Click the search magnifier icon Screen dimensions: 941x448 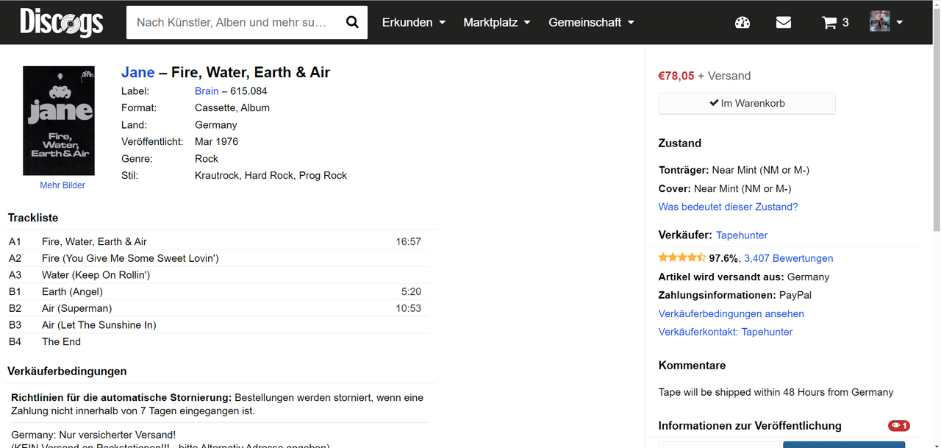352,22
